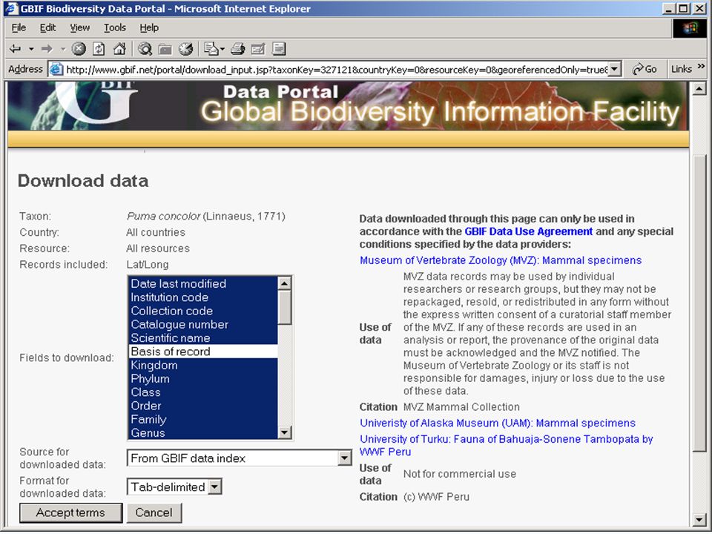The height and width of the screenshot is (534, 712).
Task: Open the View menu
Action: pos(79,27)
